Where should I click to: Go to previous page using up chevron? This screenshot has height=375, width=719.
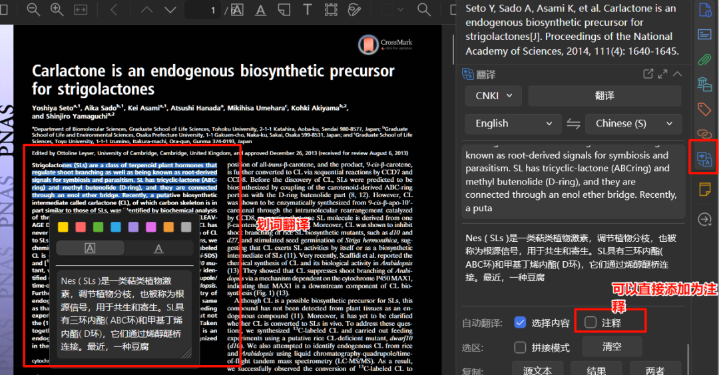point(146,9)
